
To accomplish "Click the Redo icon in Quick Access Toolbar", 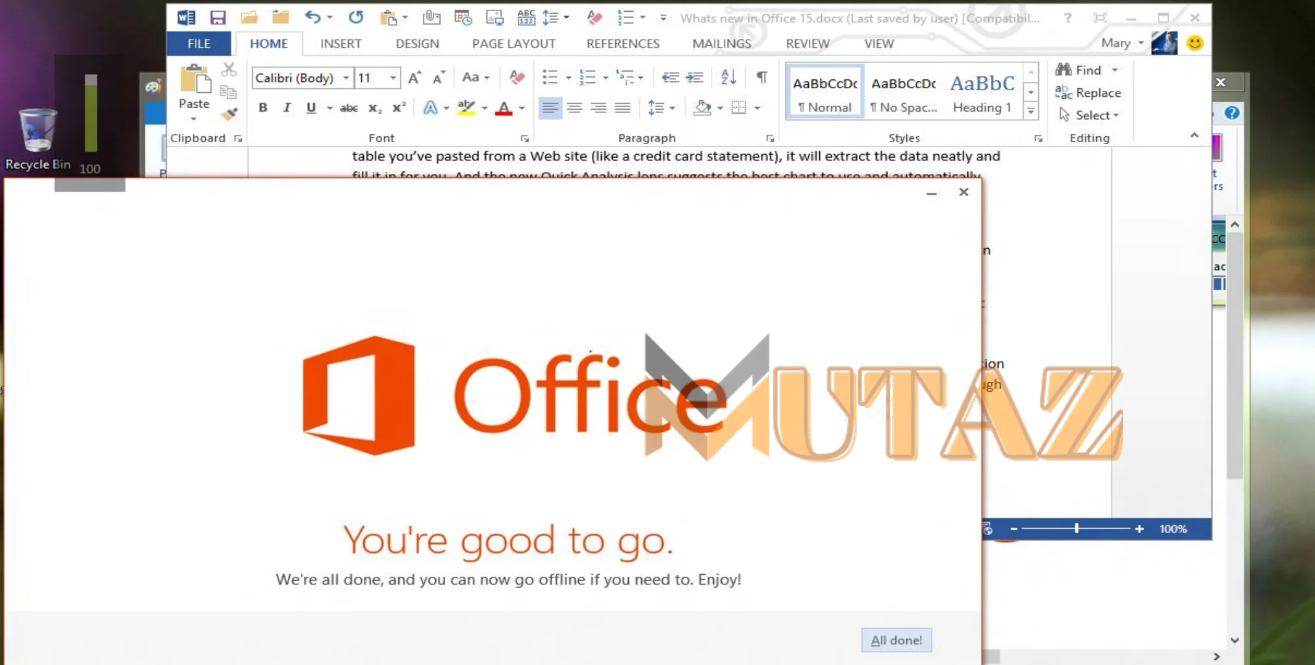I will click(355, 18).
